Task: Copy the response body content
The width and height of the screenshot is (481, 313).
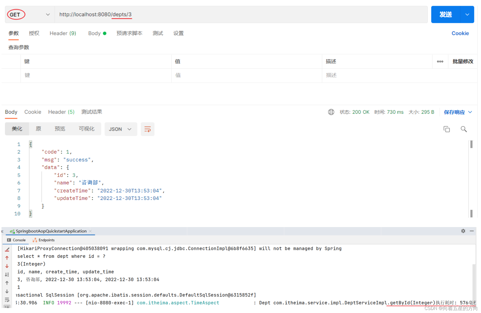Action: [446, 129]
